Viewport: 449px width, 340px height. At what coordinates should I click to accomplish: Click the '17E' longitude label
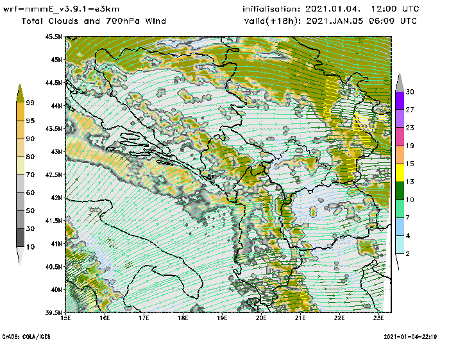(x=144, y=318)
